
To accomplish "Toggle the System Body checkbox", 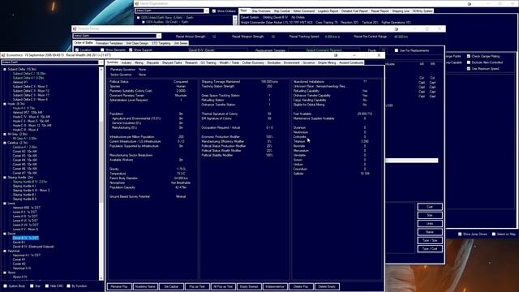I will (5, 286).
